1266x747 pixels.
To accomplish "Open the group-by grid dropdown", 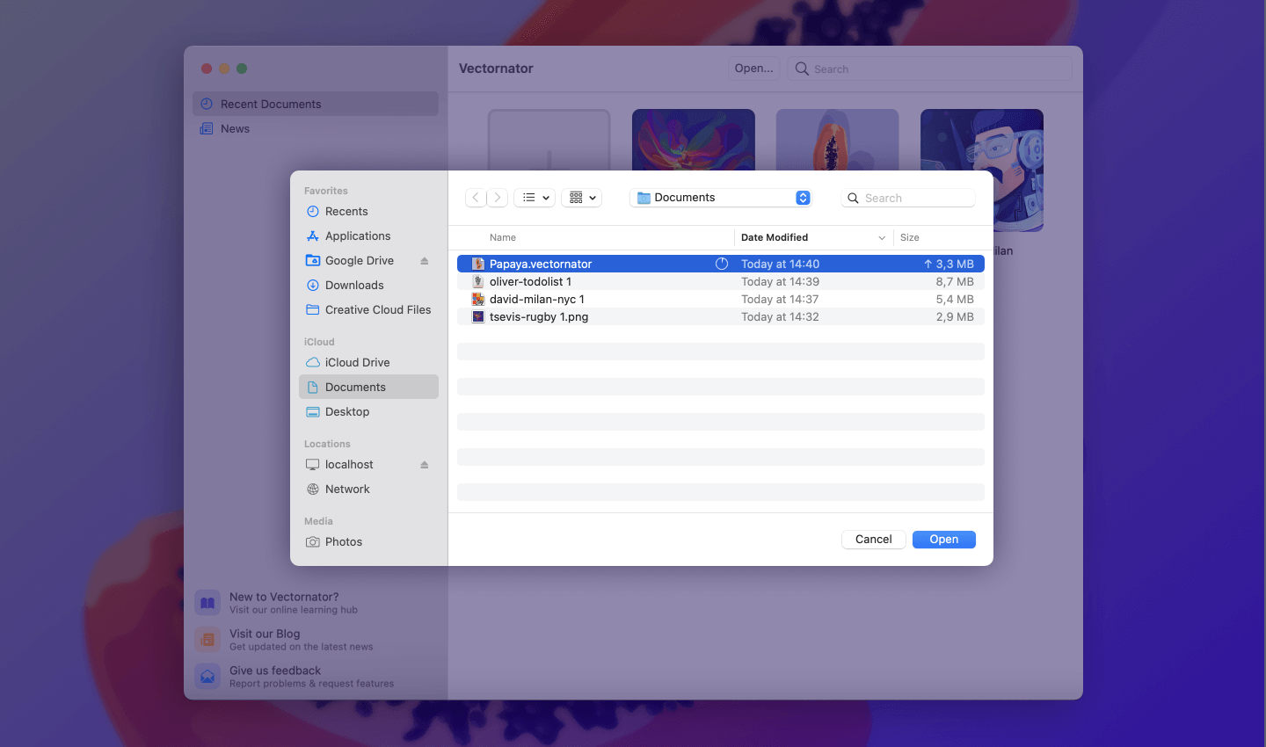I will (x=582, y=198).
